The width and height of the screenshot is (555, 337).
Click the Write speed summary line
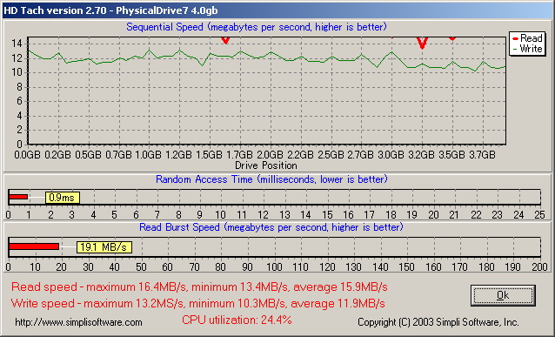point(197,303)
